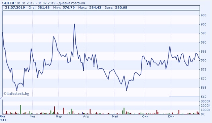
Task: Click the Юли month label
Action: pos(171,116)
